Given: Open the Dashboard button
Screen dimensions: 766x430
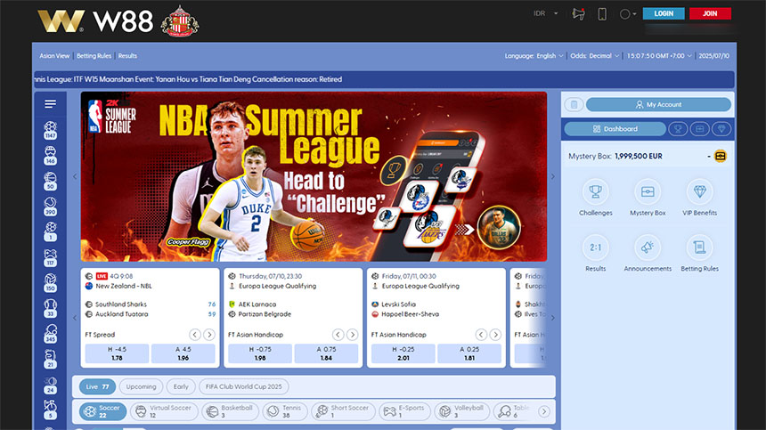Looking at the screenshot, I should coord(615,129).
